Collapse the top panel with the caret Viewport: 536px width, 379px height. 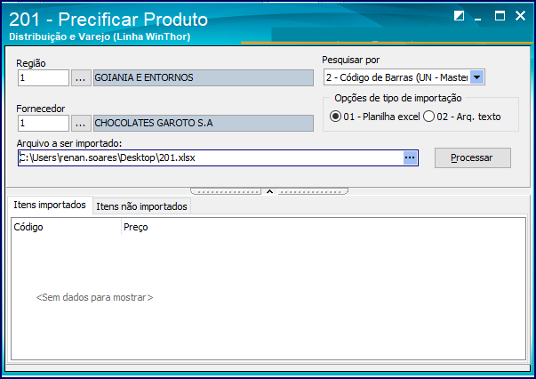[x=269, y=191]
